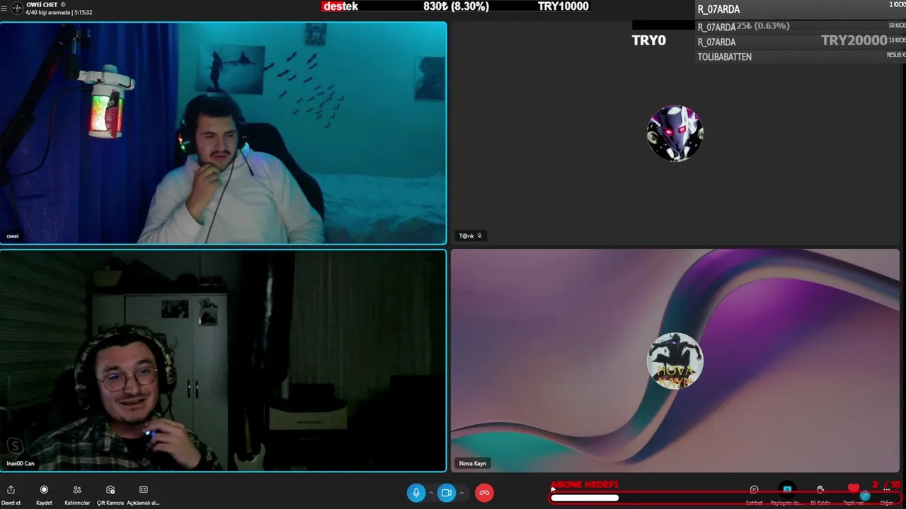This screenshot has height=509, width=906.
Task: Click the destek overlay label
Action: 340,6
